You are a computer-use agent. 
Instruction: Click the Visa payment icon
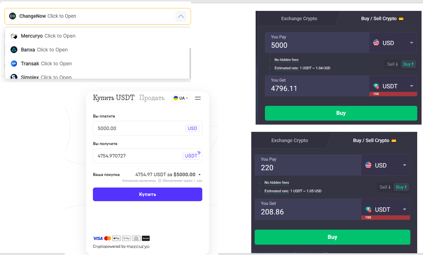pyautogui.click(x=98, y=238)
